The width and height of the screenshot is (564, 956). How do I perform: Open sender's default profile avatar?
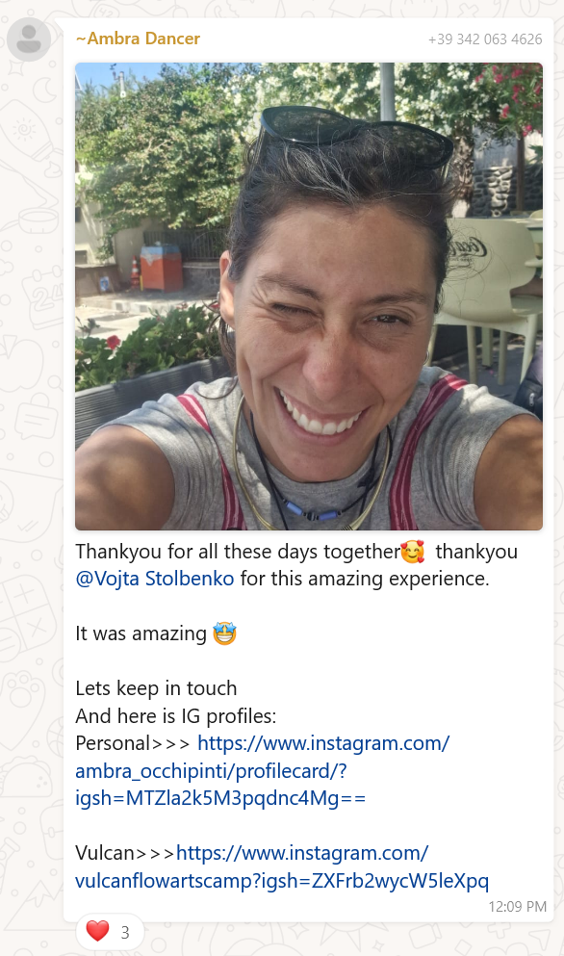point(29,39)
